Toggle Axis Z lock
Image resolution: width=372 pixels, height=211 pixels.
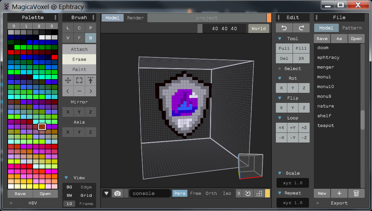pyautogui.click(x=91, y=132)
